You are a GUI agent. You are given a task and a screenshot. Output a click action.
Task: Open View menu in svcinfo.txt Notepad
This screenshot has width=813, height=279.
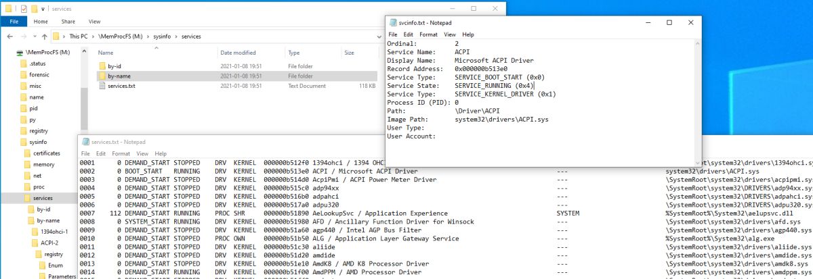[x=451, y=34]
